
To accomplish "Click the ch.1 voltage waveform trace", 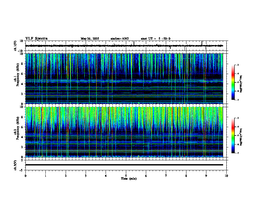I will (124, 46).
